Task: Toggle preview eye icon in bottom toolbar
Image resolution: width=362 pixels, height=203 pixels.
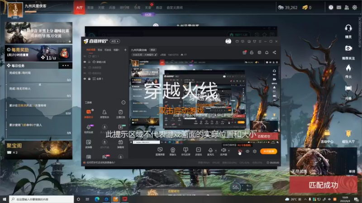Action: coord(247,151)
